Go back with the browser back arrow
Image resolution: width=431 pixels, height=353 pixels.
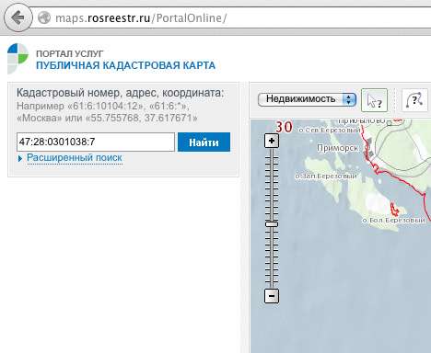click(17, 17)
